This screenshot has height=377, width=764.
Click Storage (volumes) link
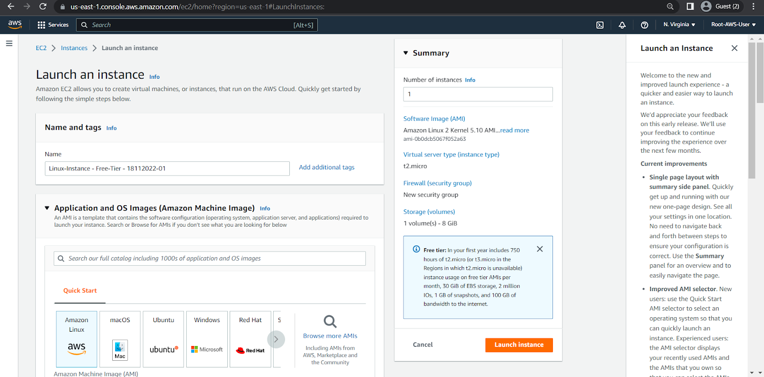(x=429, y=212)
